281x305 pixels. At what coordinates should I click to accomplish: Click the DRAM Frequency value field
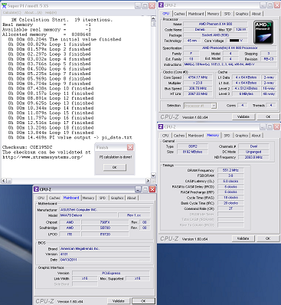coord(230,170)
